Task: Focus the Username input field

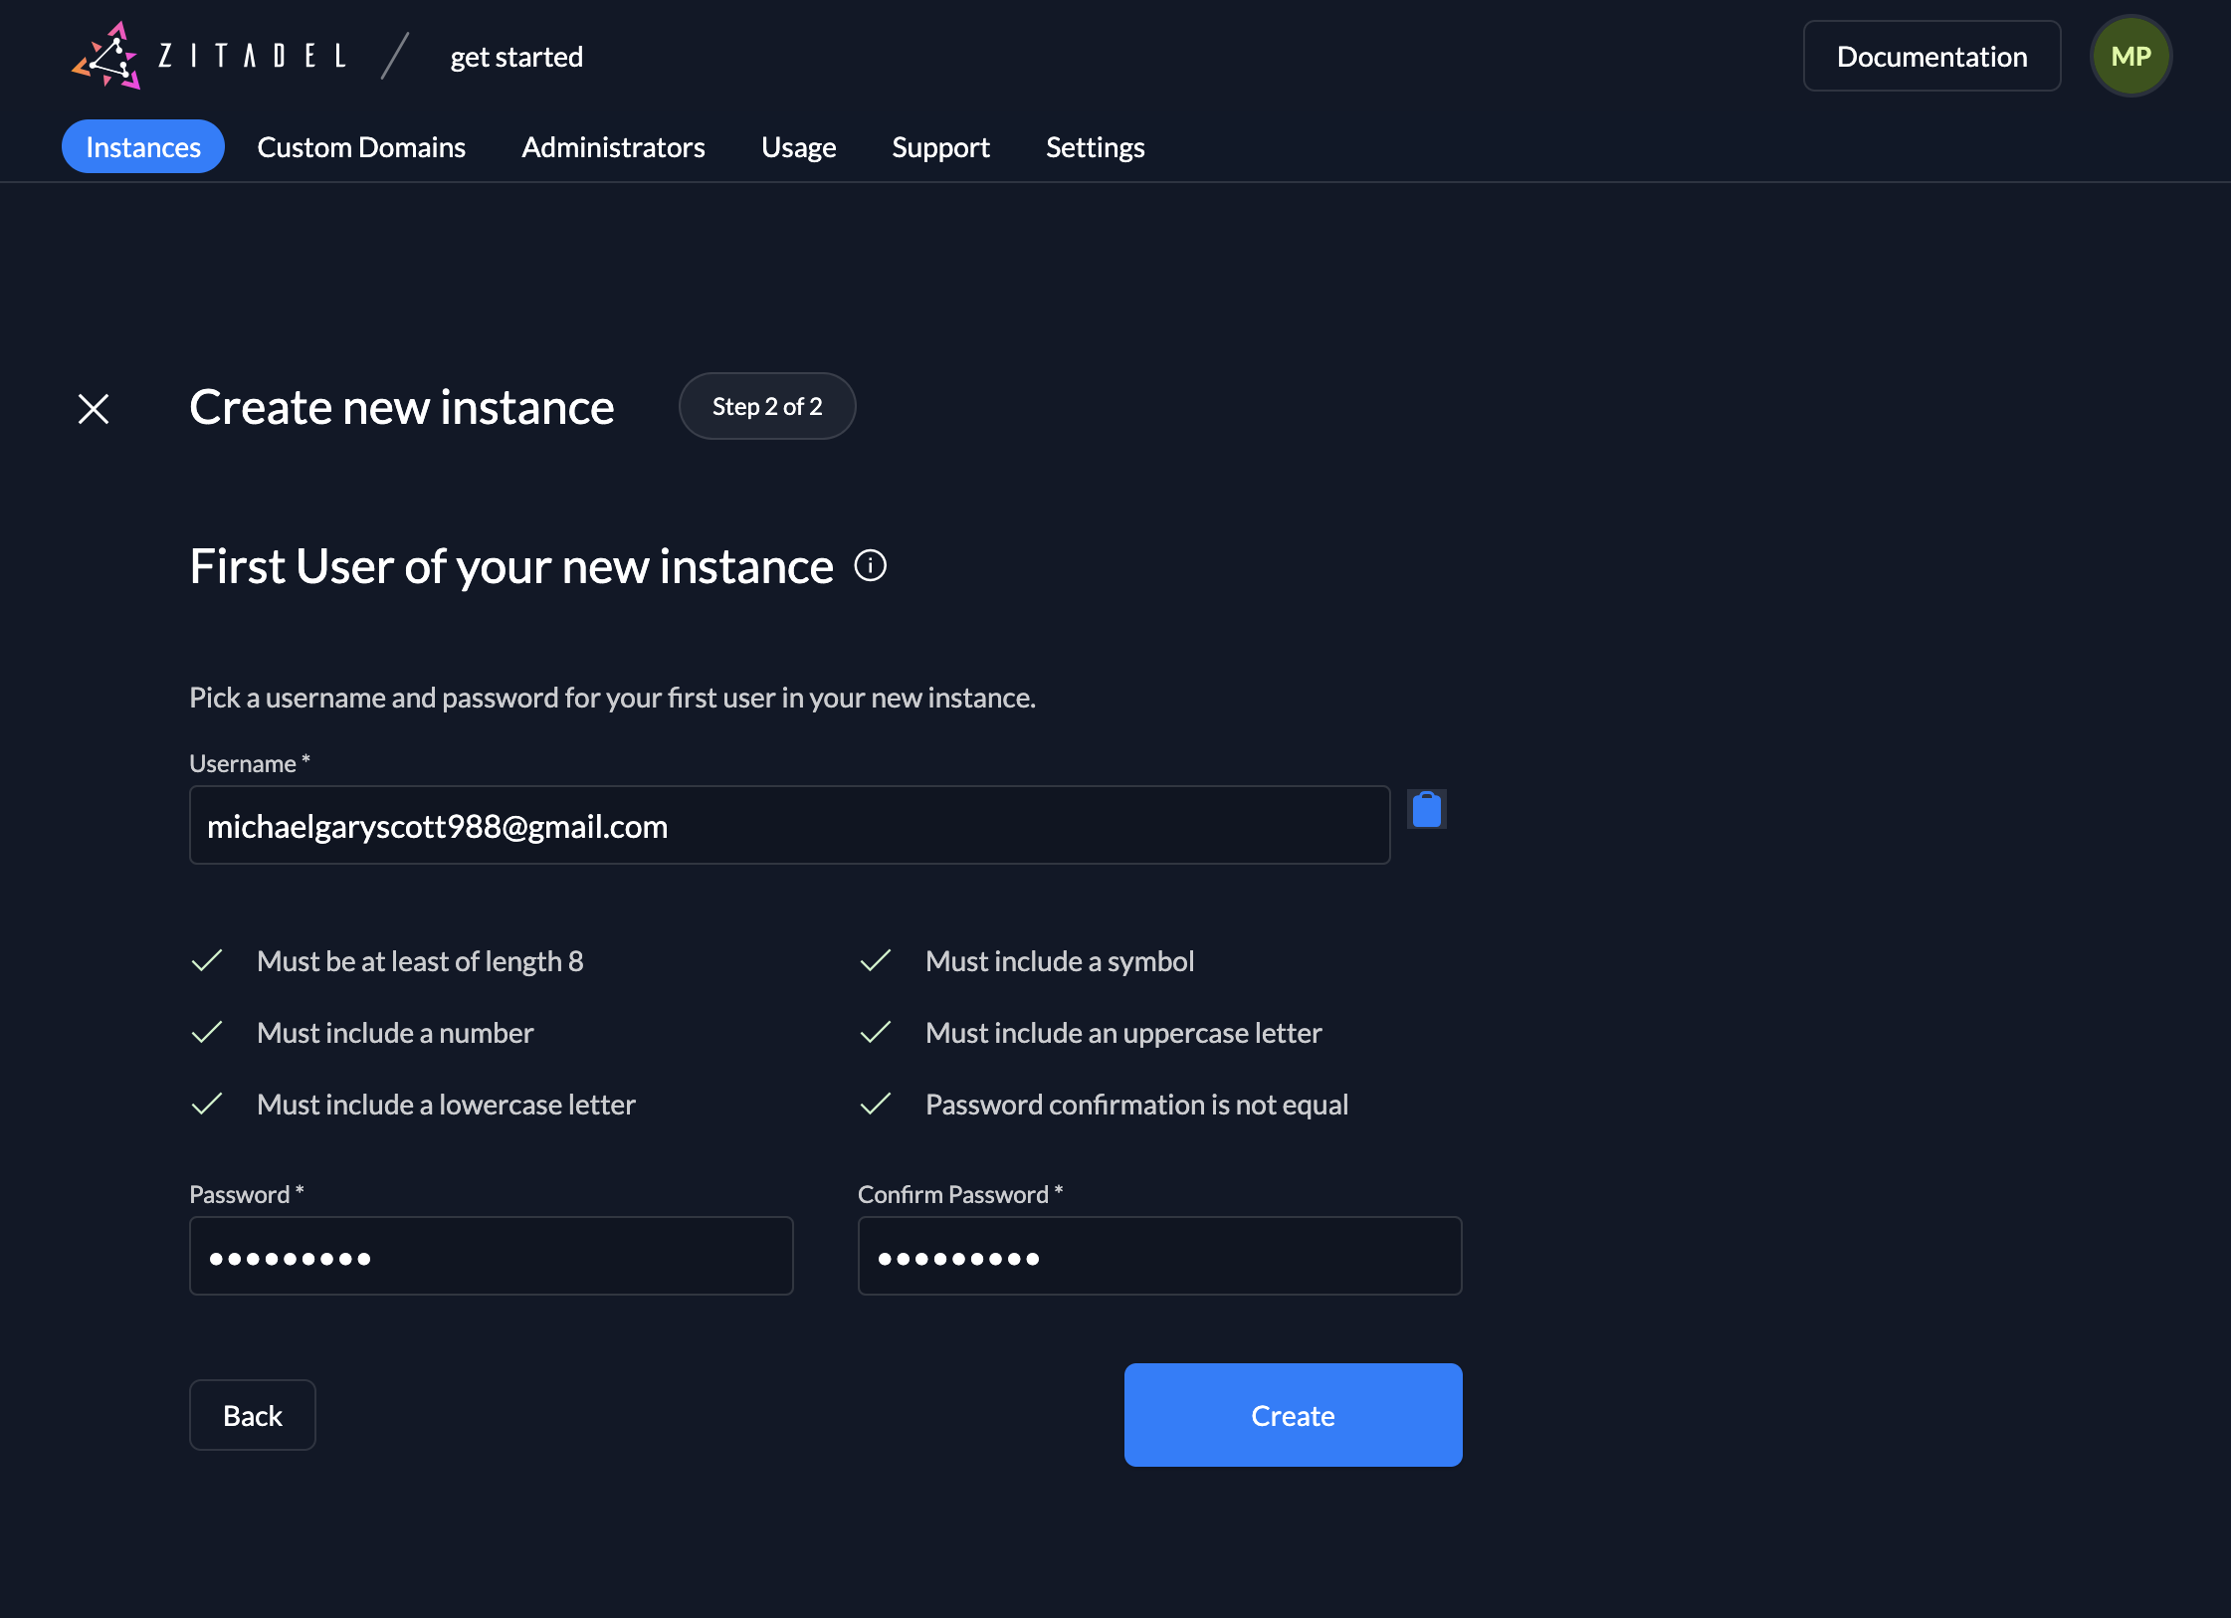Action: click(x=789, y=826)
